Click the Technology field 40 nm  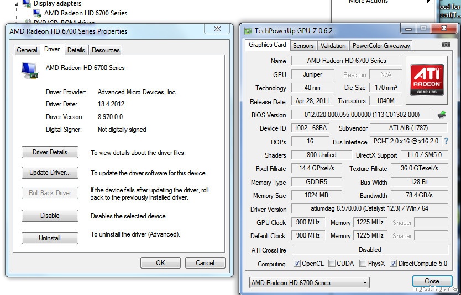[312, 87]
